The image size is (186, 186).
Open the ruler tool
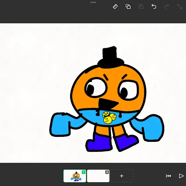[115, 7]
